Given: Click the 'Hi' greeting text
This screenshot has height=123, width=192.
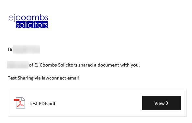Looking at the screenshot, I should (x=10, y=49).
